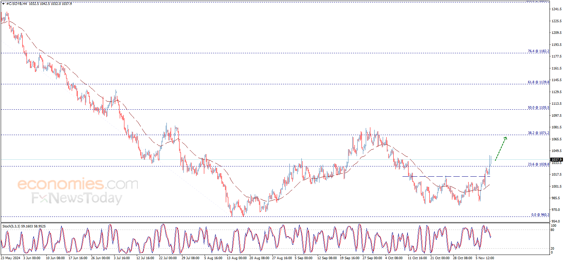564x262 pixels.
Task: Select the current price tag 1037.9
Action: [556, 160]
